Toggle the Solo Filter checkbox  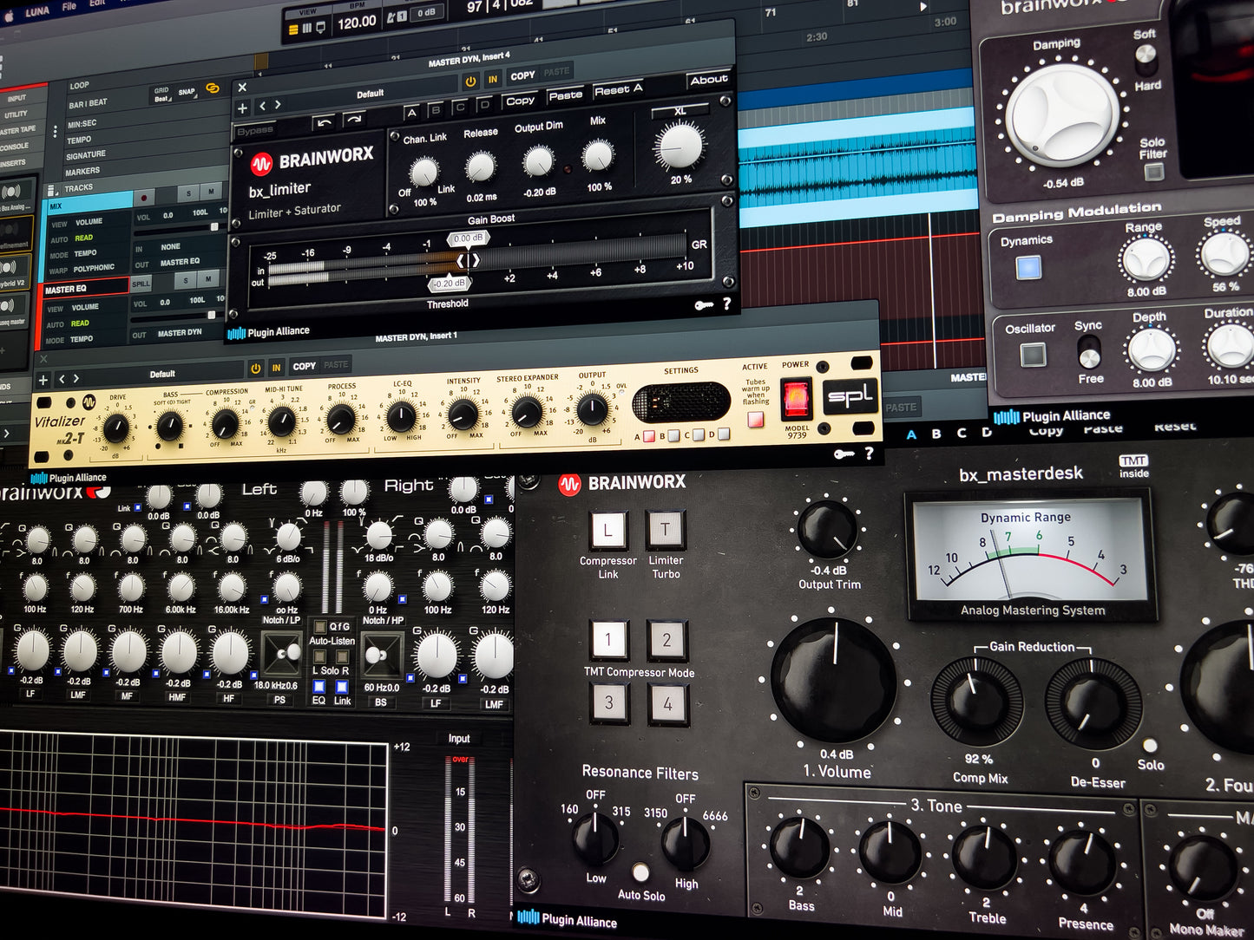[x=1153, y=172]
